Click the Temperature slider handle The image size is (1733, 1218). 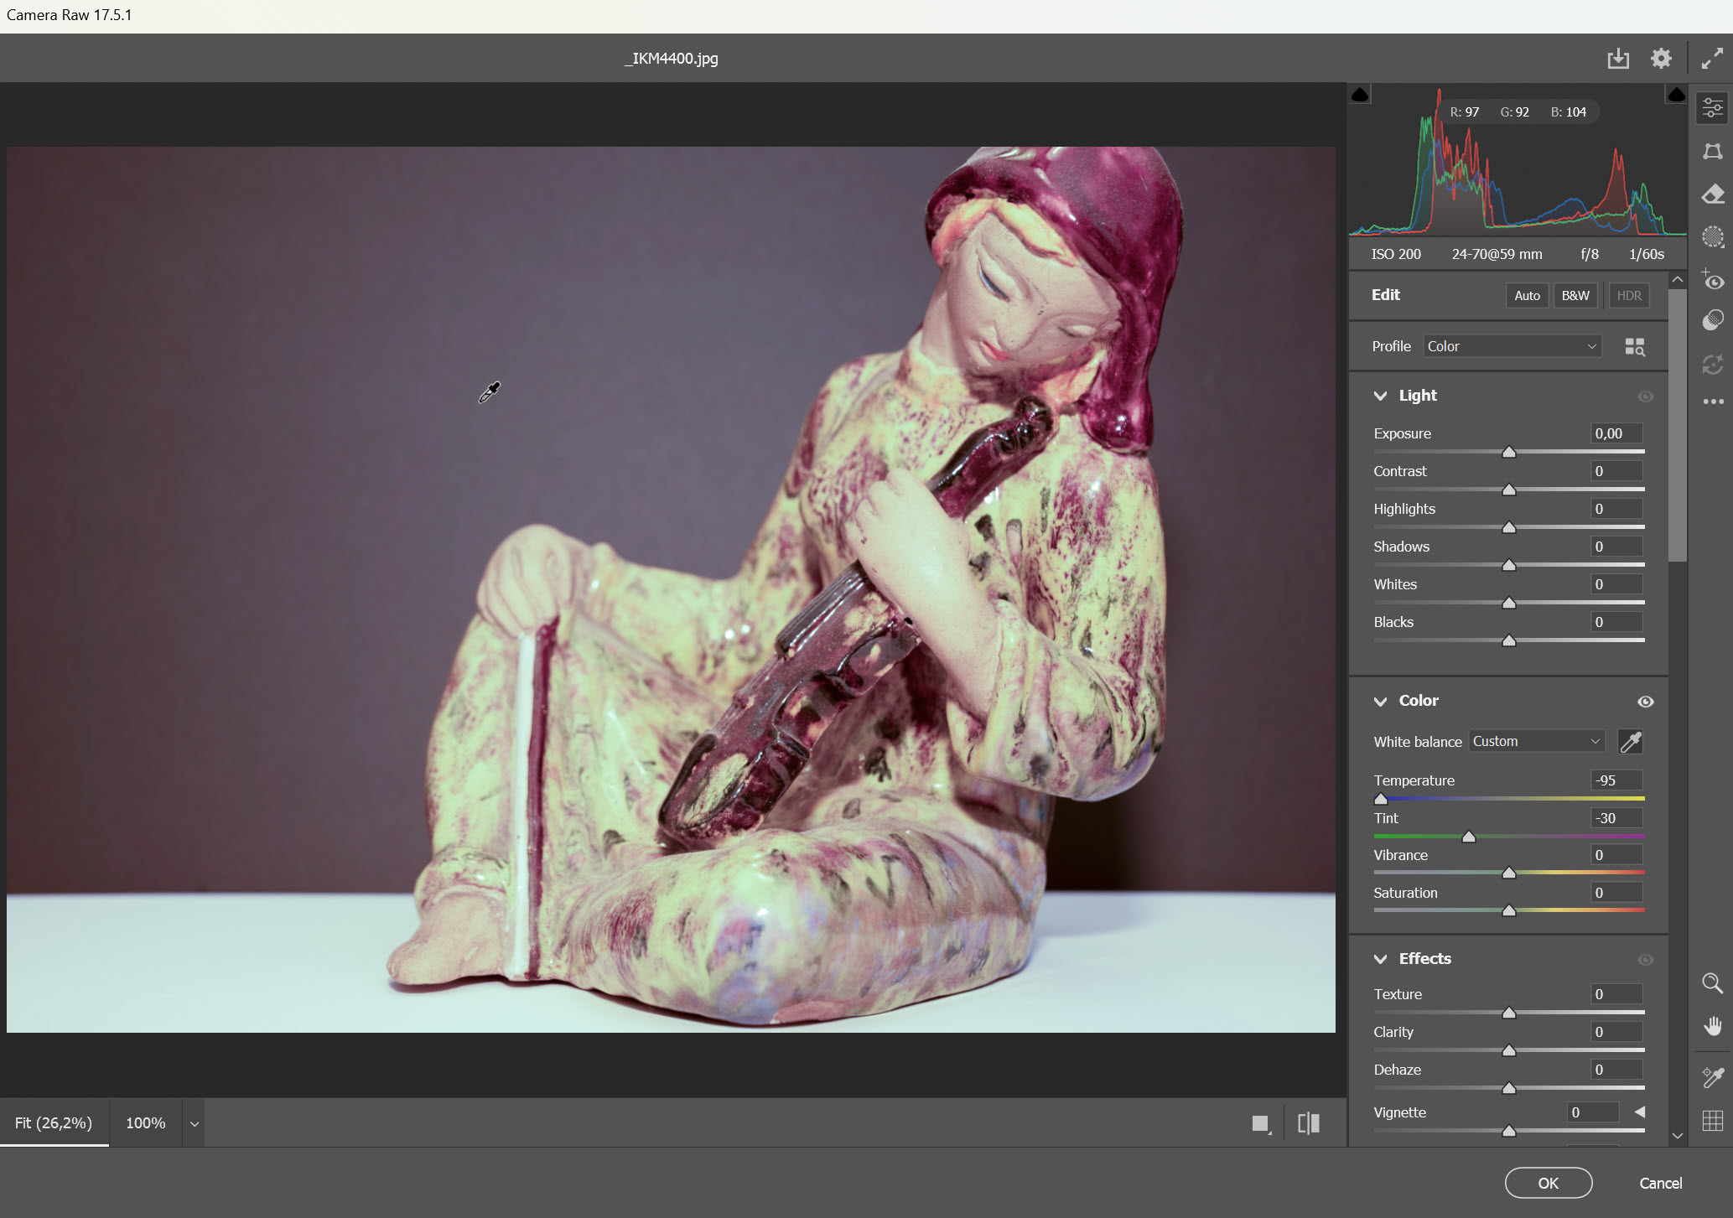pos(1381,799)
